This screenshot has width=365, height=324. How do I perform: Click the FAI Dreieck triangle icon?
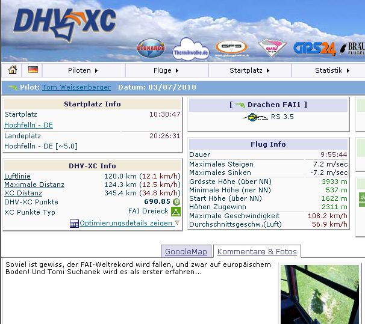pos(176,212)
